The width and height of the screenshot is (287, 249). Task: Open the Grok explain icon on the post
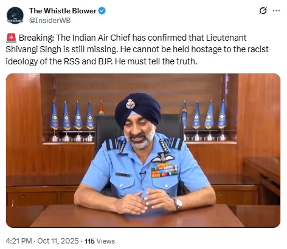click(263, 11)
